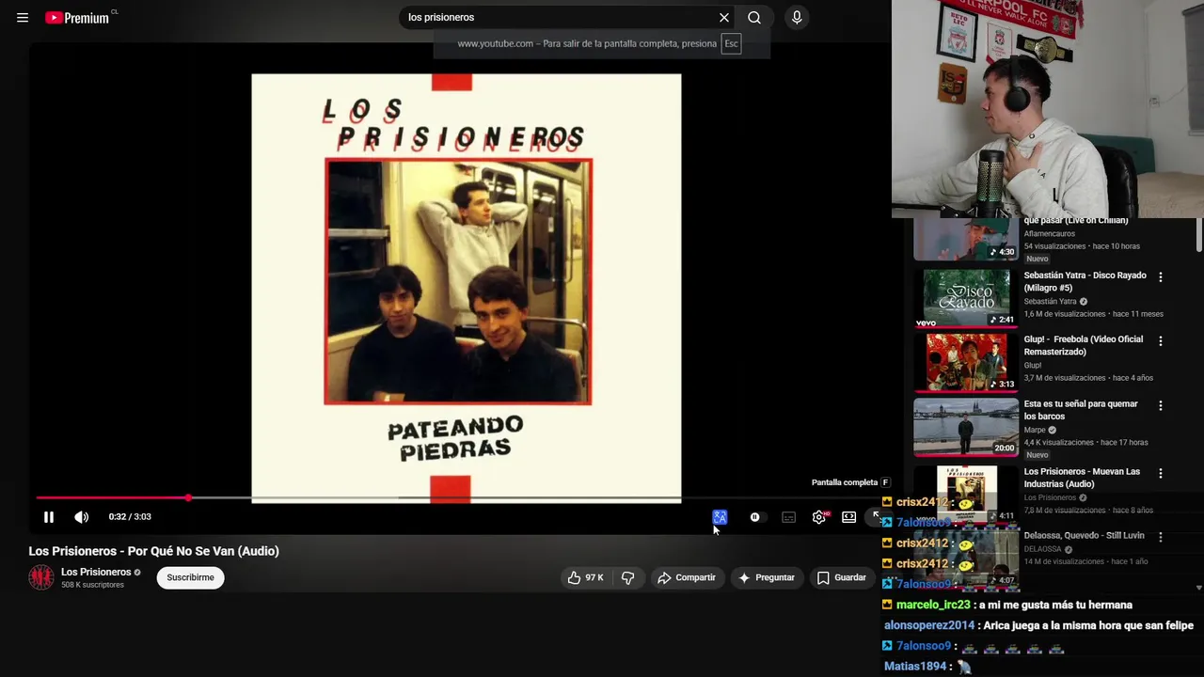This screenshot has width=1204, height=677.
Task: Click Sebastián Yatra channel name
Action: pos(1050,301)
